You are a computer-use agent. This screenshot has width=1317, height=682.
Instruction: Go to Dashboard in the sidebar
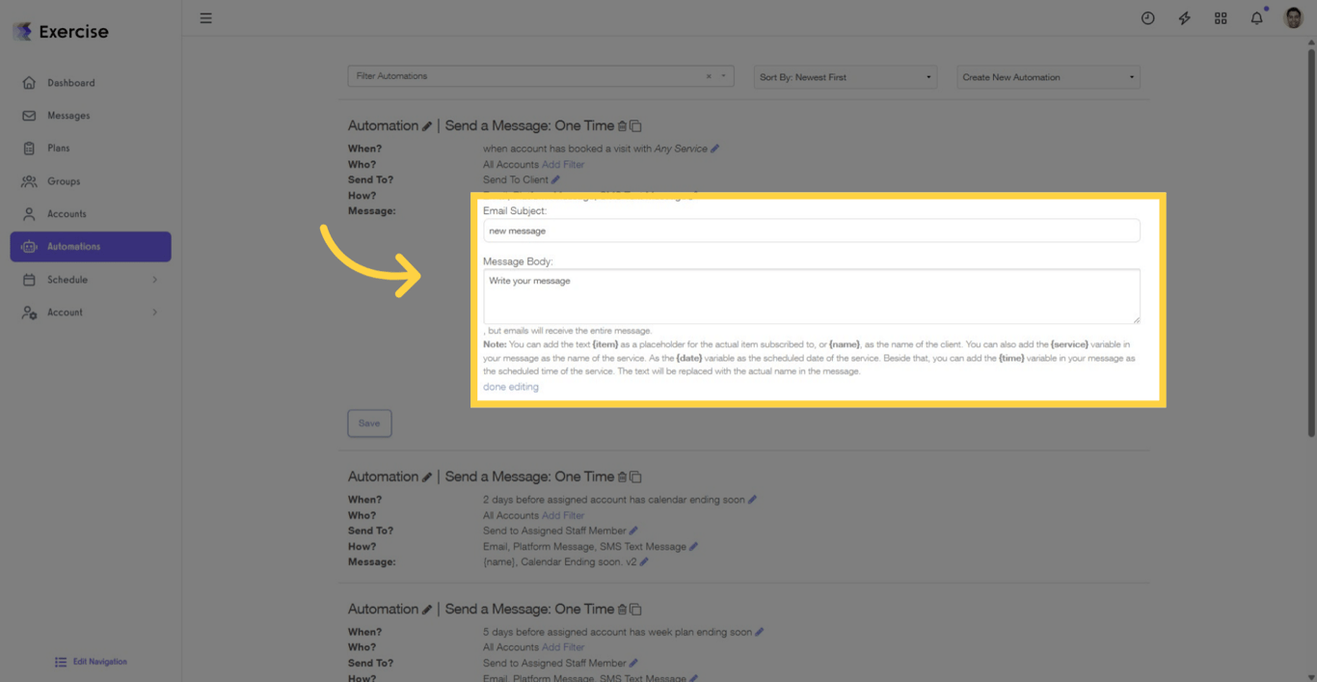coord(70,83)
